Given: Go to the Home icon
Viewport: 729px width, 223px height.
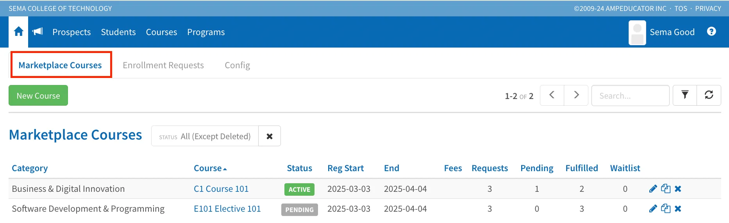Looking at the screenshot, I should tap(18, 32).
